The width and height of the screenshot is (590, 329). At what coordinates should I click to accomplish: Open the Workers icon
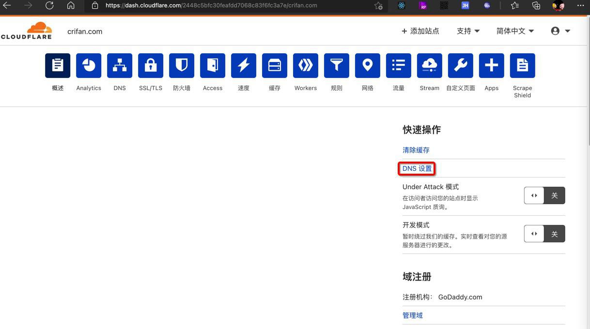(x=306, y=65)
